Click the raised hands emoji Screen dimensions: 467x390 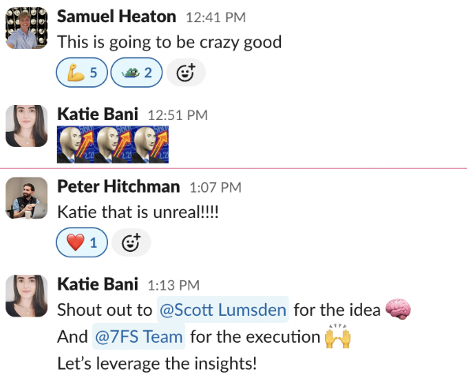338,336
